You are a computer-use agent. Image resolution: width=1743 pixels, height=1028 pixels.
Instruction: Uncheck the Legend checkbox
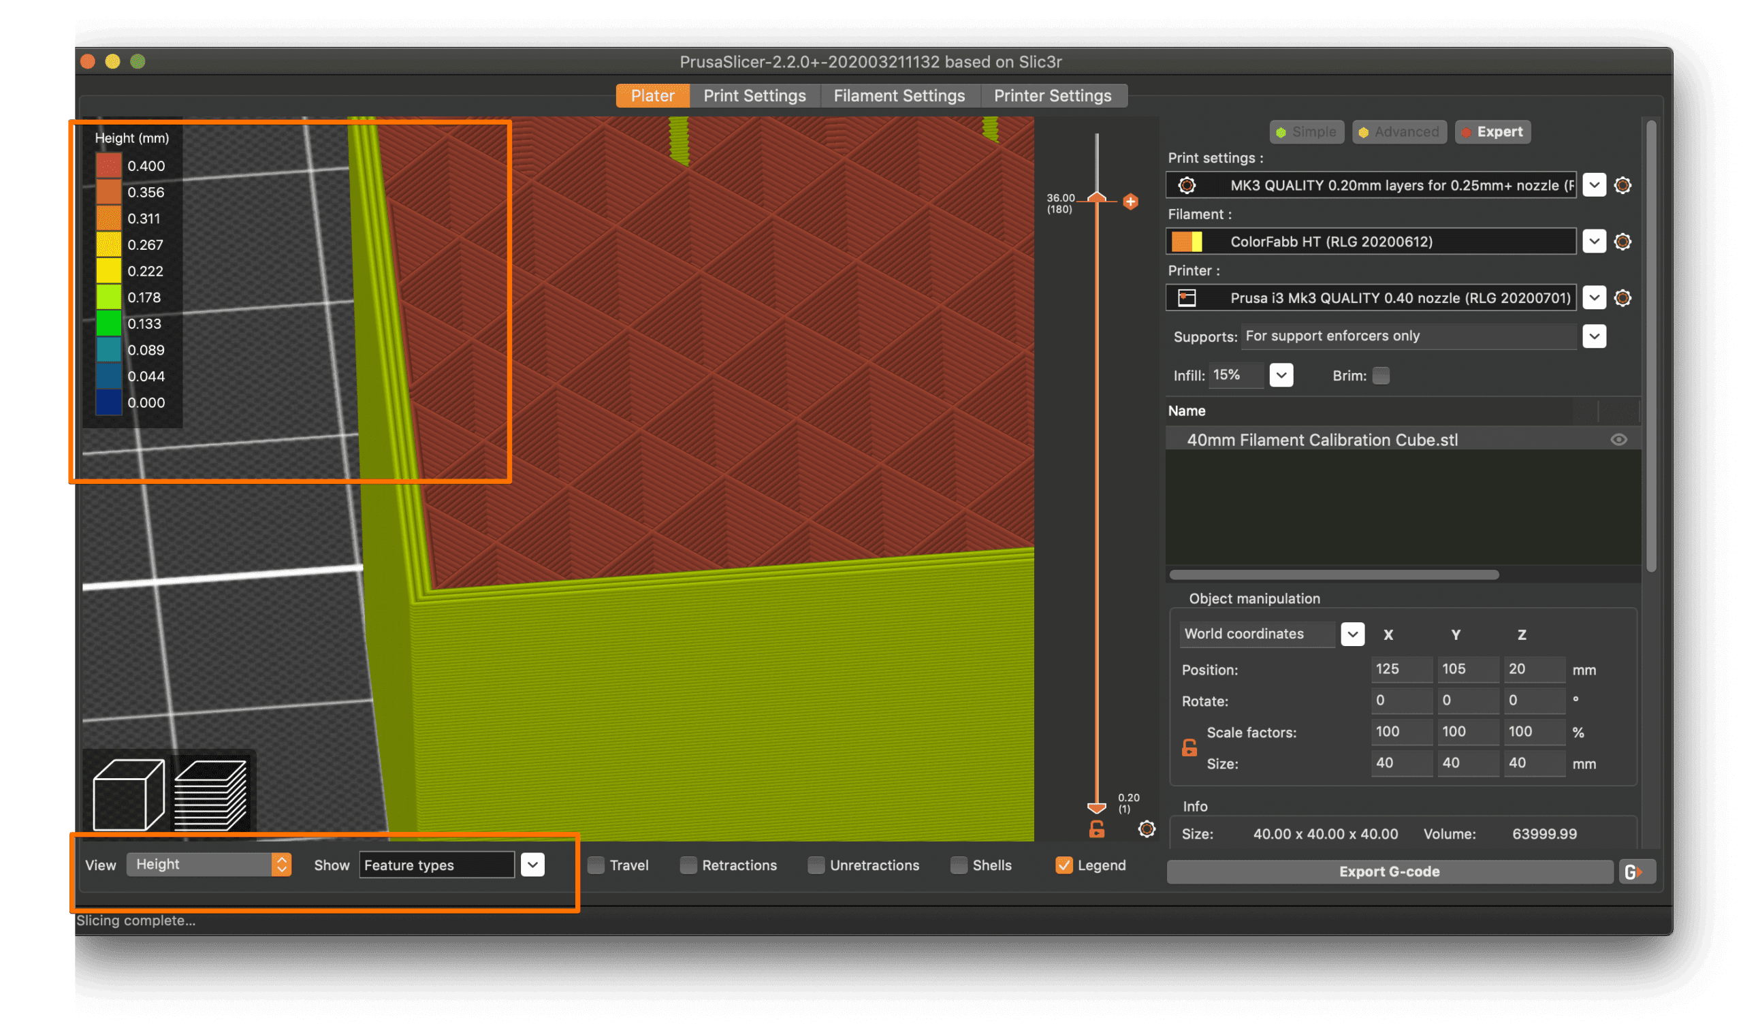(x=1064, y=865)
